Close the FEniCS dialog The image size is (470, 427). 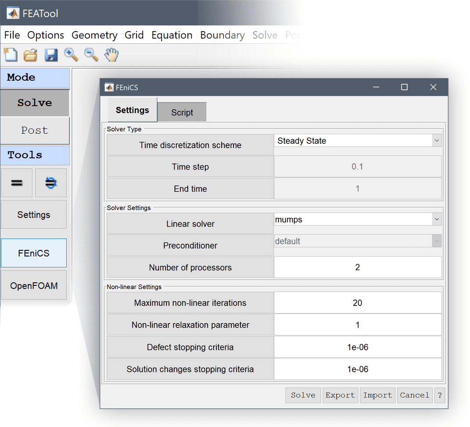(433, 87)
